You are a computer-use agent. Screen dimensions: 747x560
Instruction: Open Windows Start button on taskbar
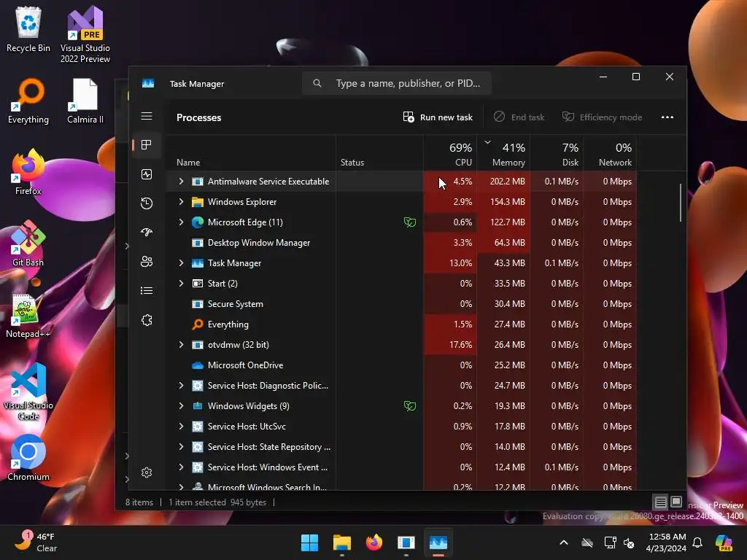coord(309,542)
